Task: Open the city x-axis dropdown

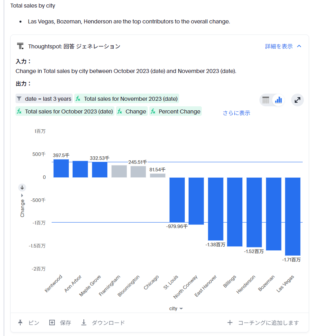Action: click(176, 309)
